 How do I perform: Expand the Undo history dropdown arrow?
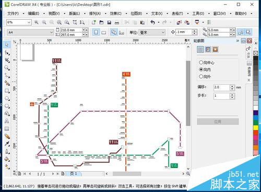[159, 22]
